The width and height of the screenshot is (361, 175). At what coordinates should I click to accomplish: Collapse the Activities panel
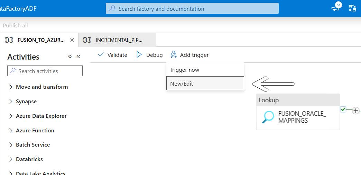coord(78,56)
